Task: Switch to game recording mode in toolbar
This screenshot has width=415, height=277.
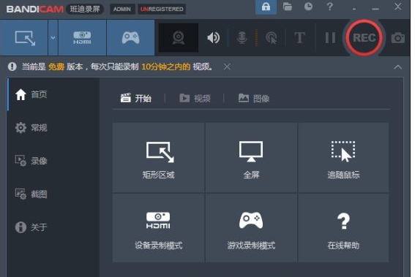Action: 130,38
